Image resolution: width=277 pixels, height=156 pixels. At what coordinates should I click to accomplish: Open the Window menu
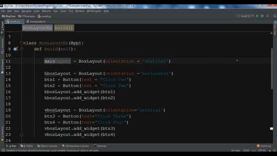(80, 11)
